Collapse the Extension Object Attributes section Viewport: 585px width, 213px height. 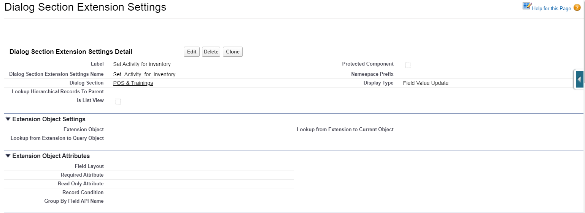click(8, 156)
